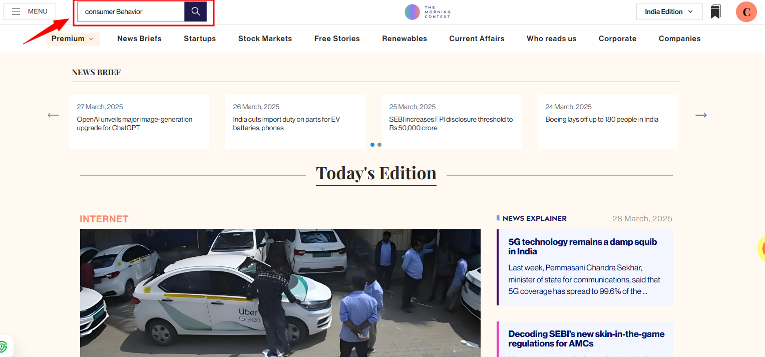
Task: Read the OpenAI image-generation upgrade brief
Action: [135, 124]
